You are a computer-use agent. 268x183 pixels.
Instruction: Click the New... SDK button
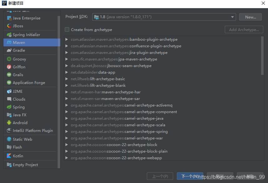click(x=250, y=17)
